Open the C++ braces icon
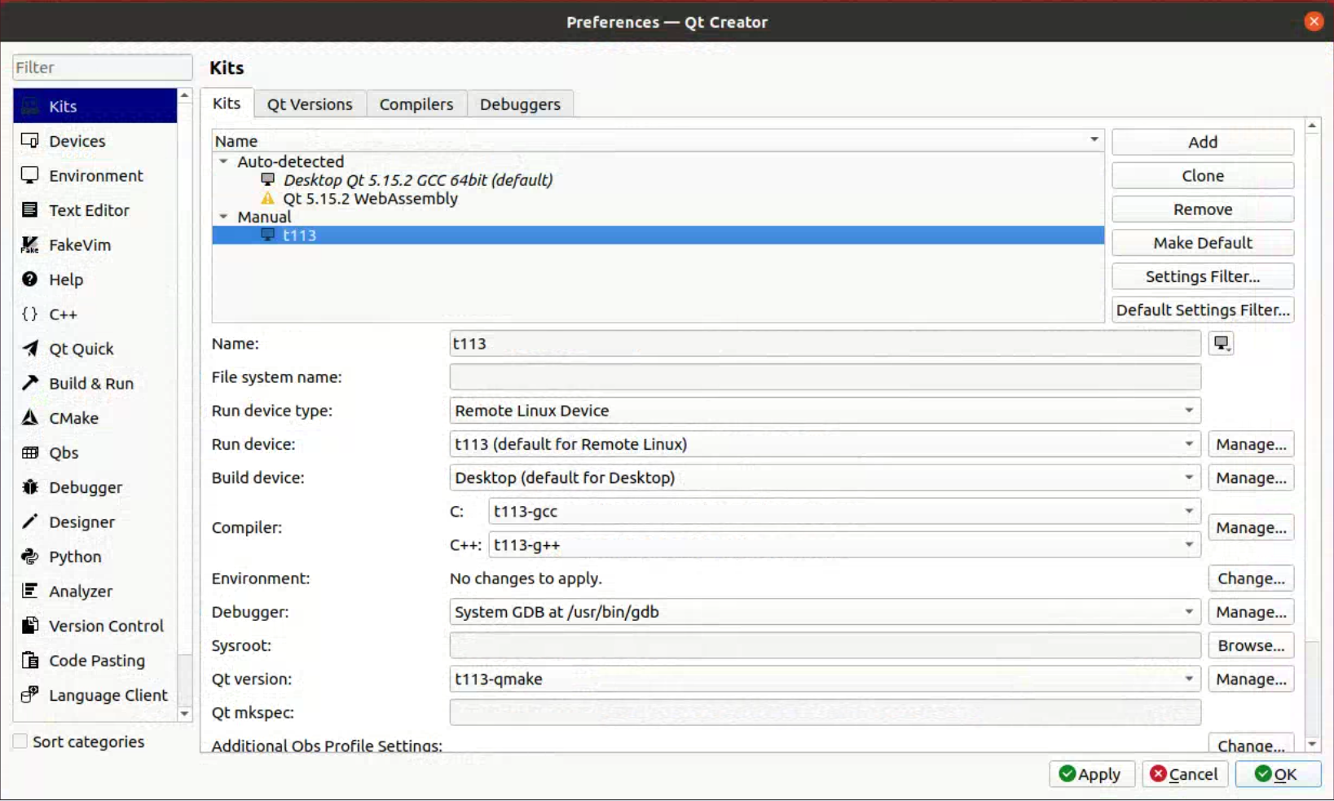 [30, 314]
